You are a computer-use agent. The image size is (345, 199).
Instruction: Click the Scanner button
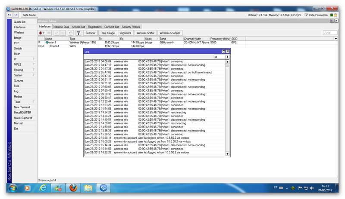coord(91,33)
